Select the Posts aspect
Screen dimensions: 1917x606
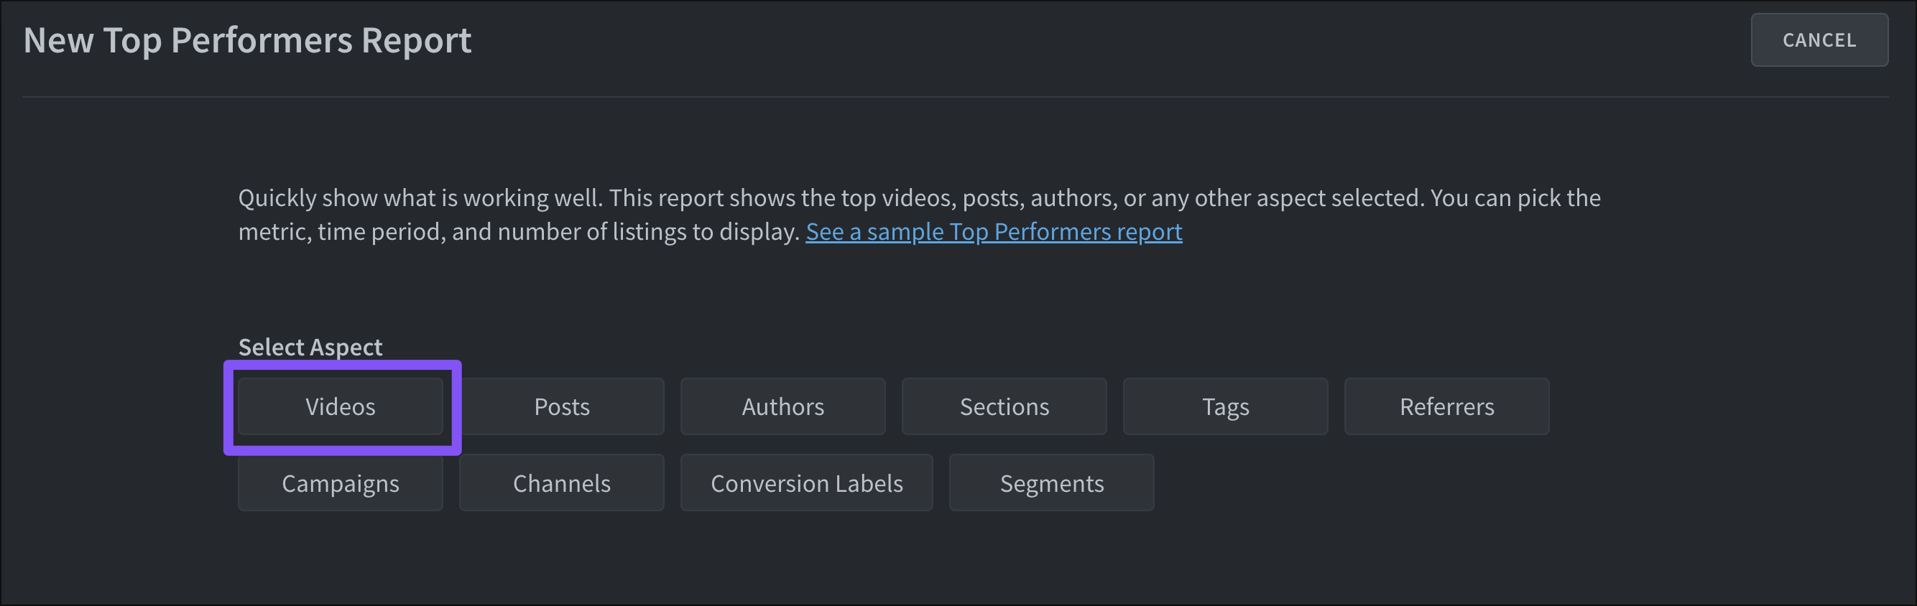pos(562,406)
